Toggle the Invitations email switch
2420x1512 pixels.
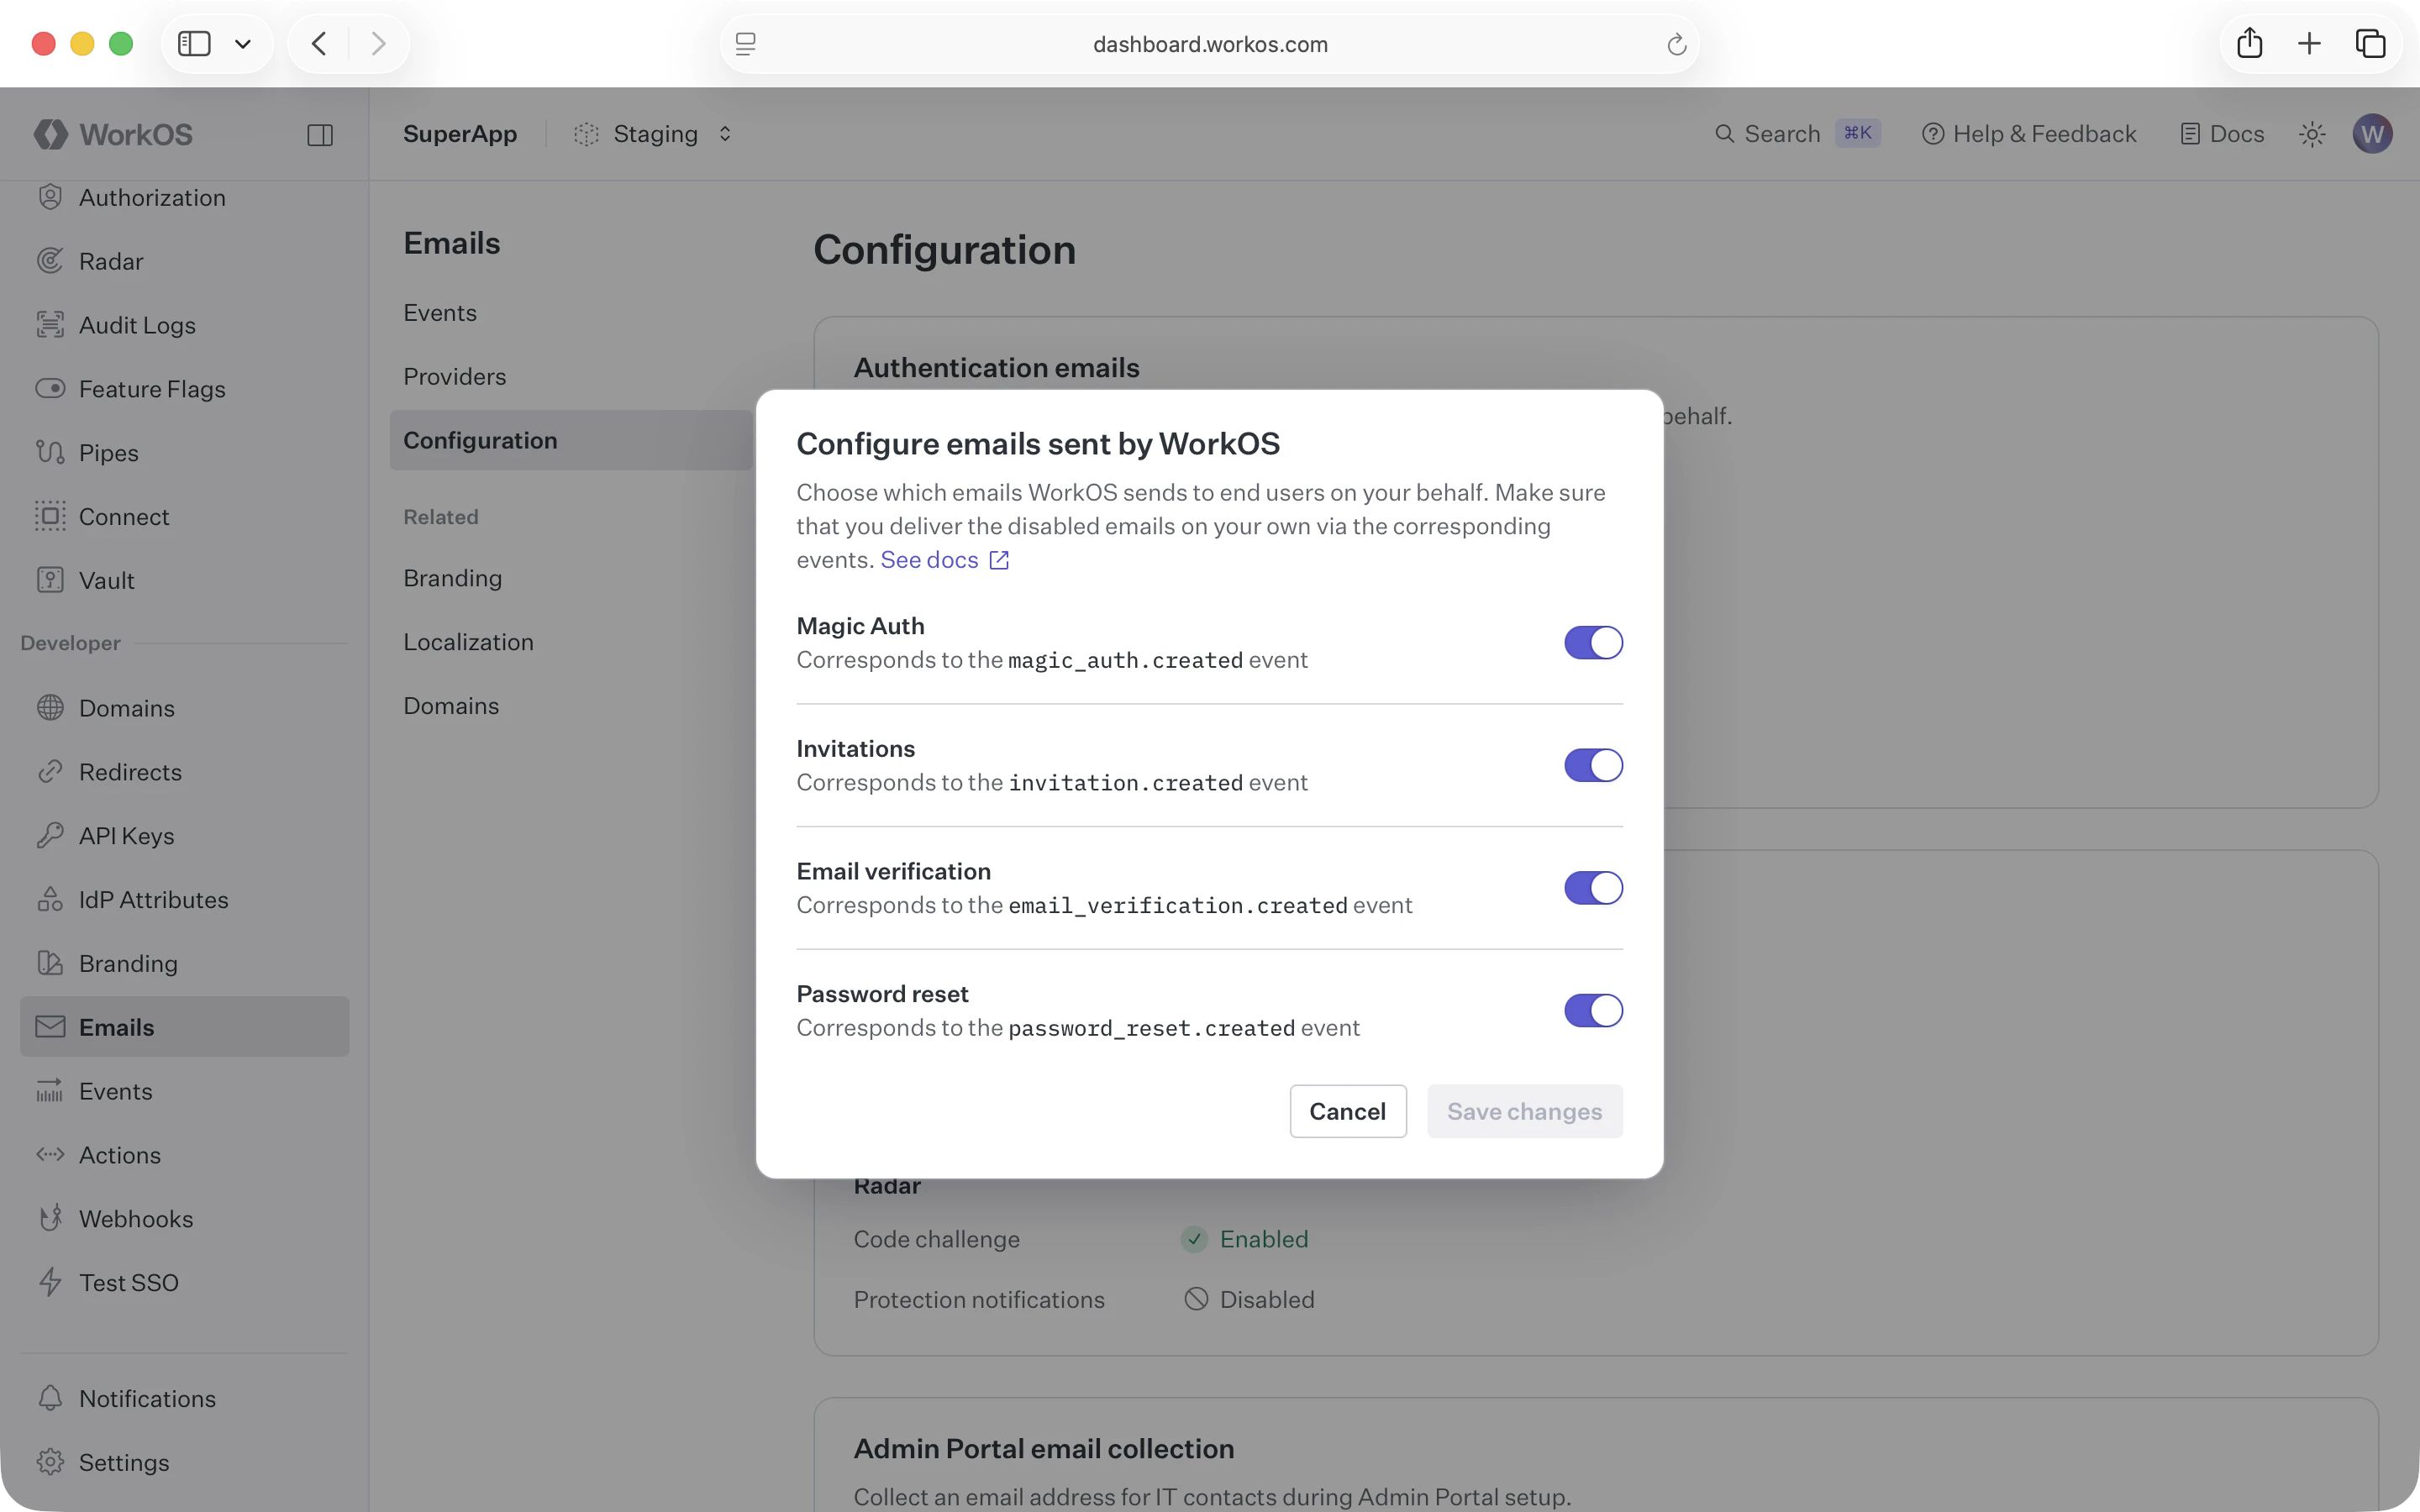coord(1593,765)
